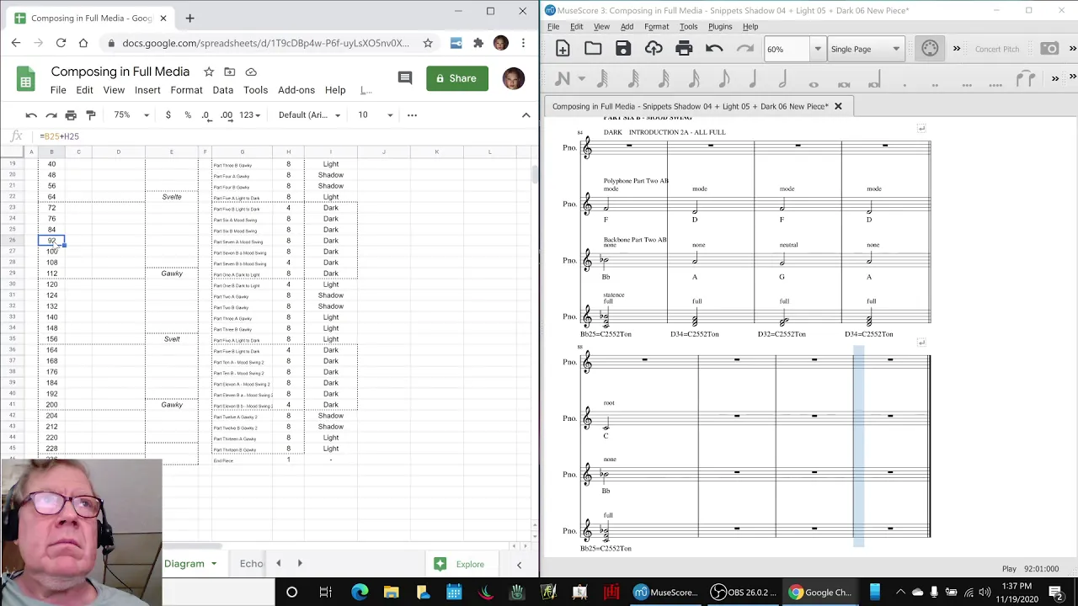Add an augmentation dot to the note

(905, 84)
